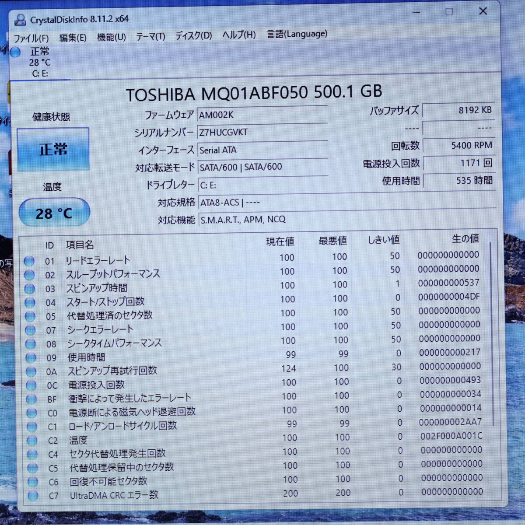Image resolution: width=525 pixels, height=525 pixels.
Task: Click status circle for C4 セクタ代替処理発生回数
Action: tap(32, 454)
